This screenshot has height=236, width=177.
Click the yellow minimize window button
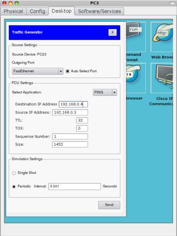(10, 3)
